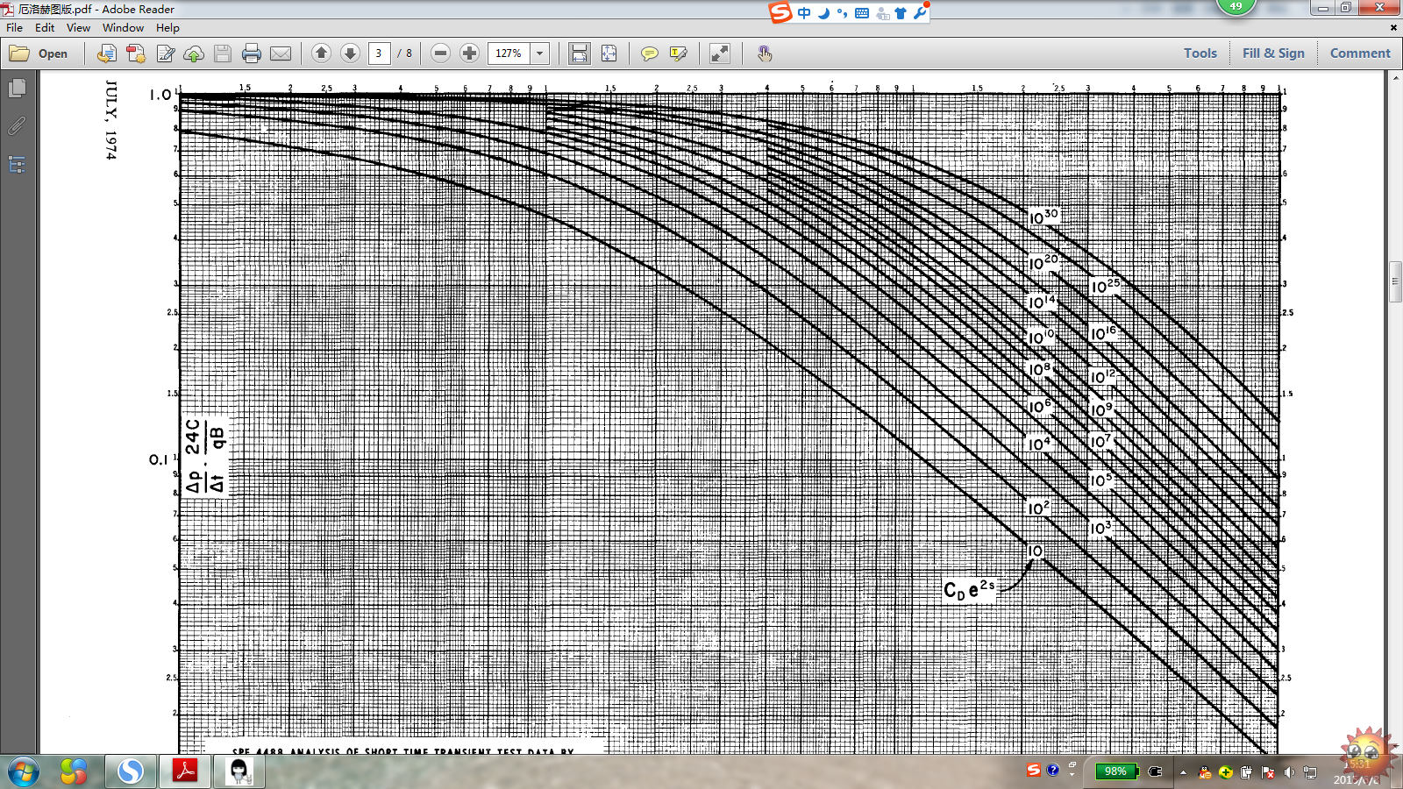Screen dimensions: 1403x789
Task: Open Sogou wrench settings icon
Action: (920, 12)
